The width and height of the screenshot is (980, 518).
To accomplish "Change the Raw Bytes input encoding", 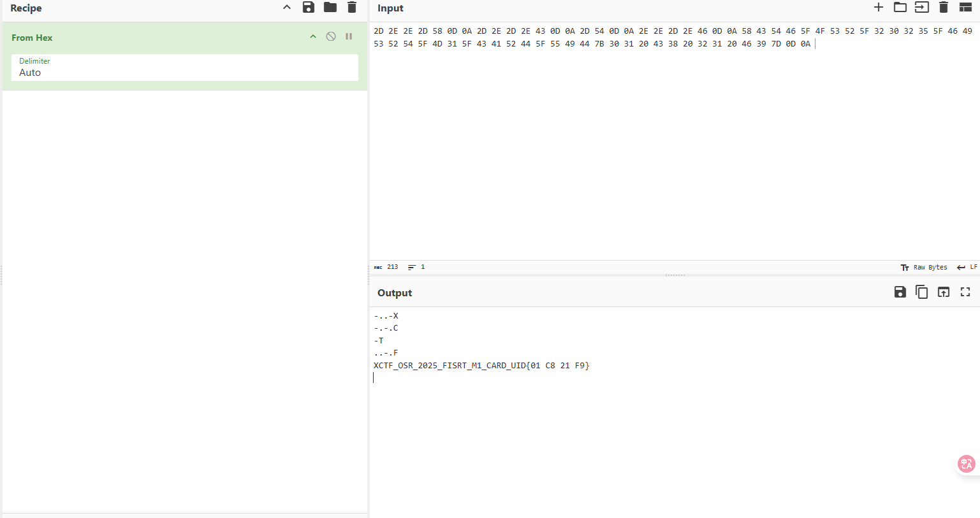I will coord(924,268).
